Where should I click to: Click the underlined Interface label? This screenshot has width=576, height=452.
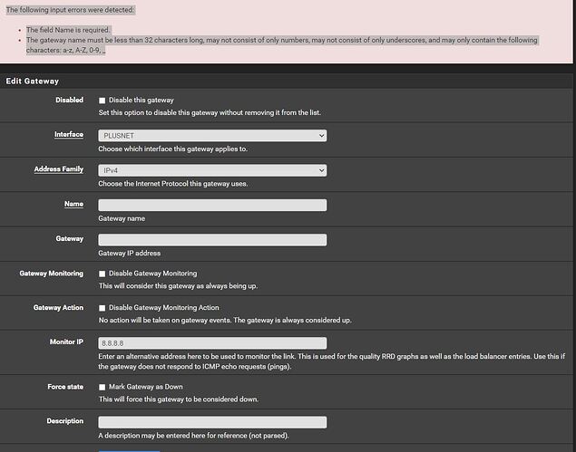coord(69,134)
